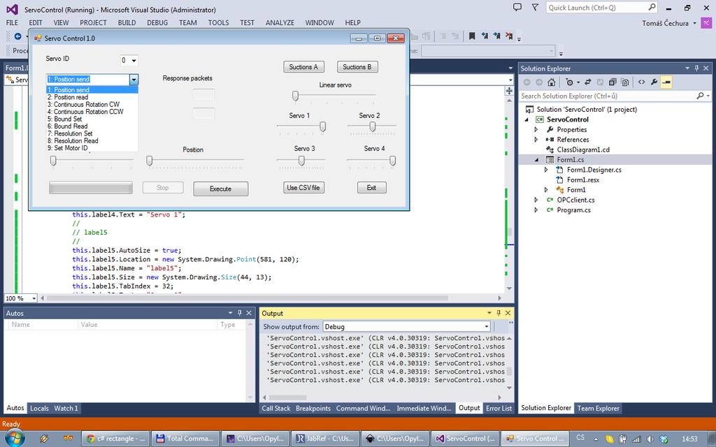Expand Form1.Designer.cs node
Image resolution: width=716 pixels, height=447 pixels.
pyautogui.click(x=546, y=170)
